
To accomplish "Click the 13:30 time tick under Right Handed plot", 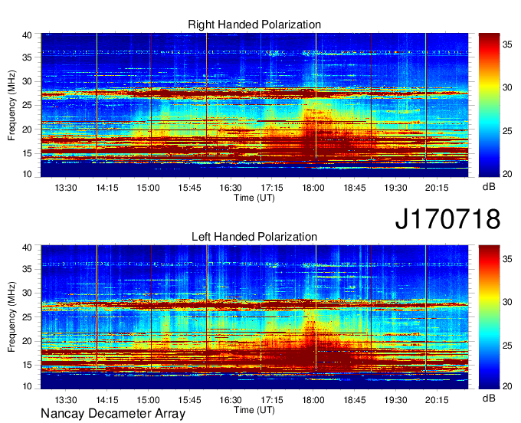I will point(66,188).
